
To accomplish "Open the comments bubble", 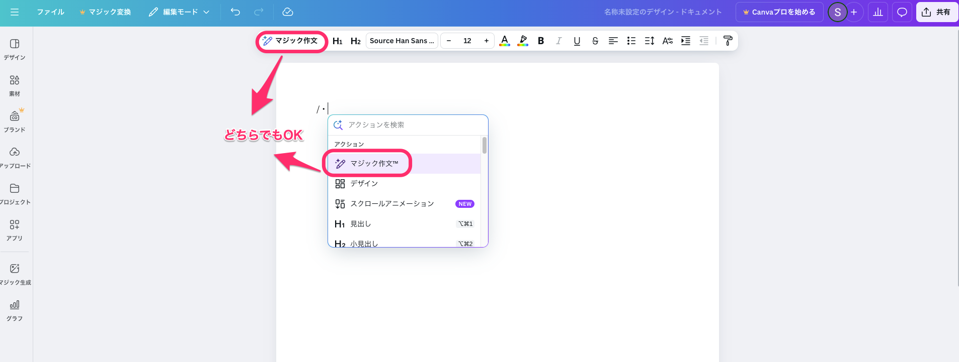I will (x=902, y=12).
